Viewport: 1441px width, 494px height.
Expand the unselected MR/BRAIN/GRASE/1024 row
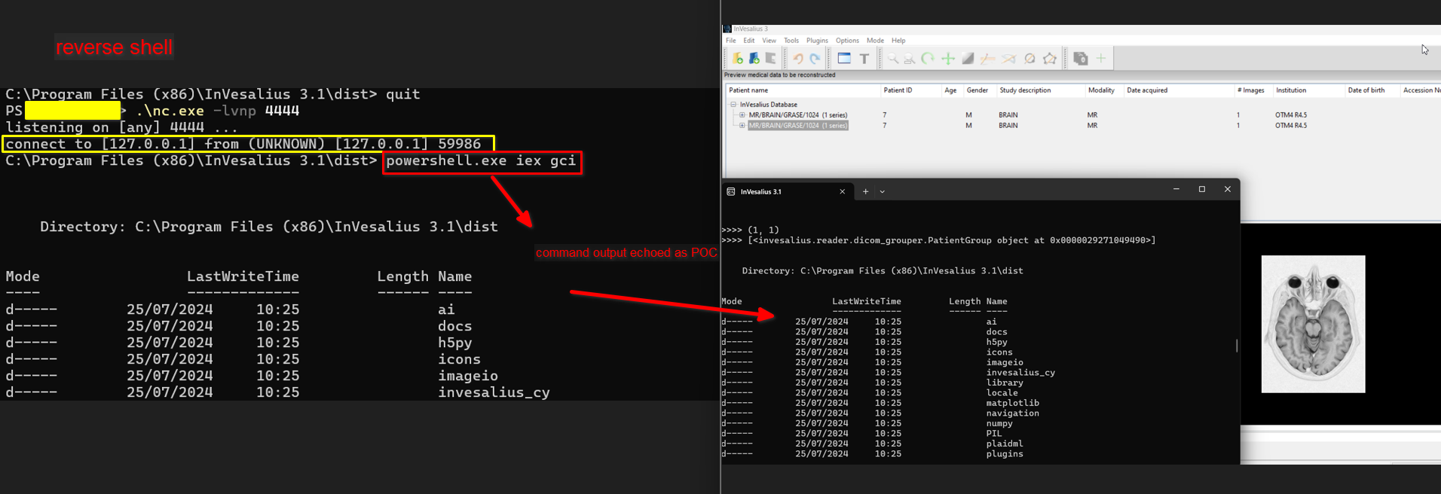point(742,115)
